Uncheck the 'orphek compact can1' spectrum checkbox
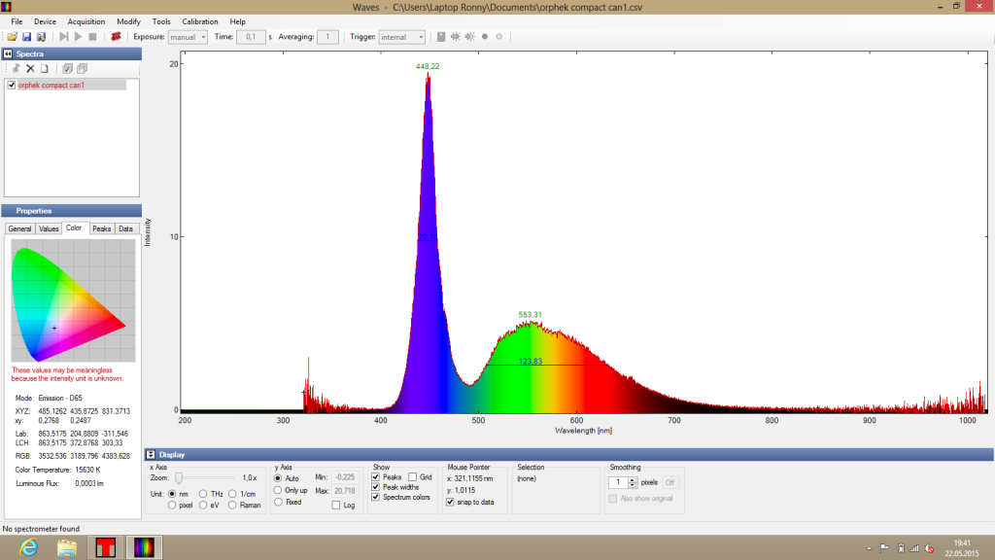This screenshot has width=995, height=560. (12, 86)
